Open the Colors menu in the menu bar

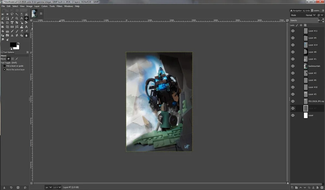[x=45, y=6]
